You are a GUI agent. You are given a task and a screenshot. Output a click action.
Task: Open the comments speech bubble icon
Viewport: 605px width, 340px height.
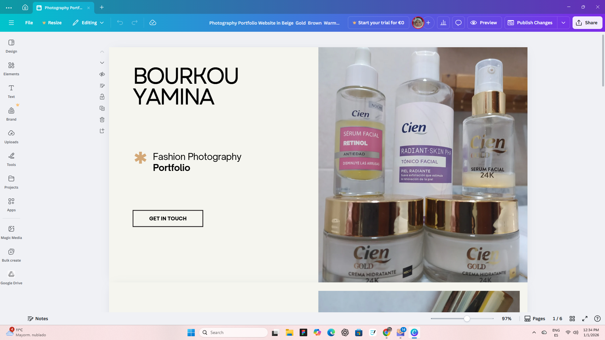coord(458,23)
